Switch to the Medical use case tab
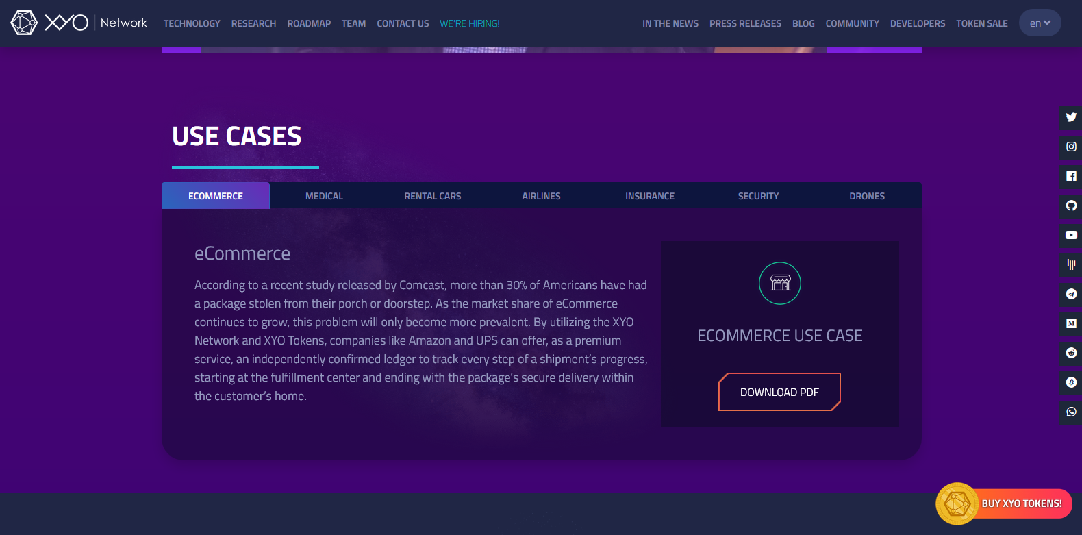This screenshot has height=535, width=1082. click(324, 196)
